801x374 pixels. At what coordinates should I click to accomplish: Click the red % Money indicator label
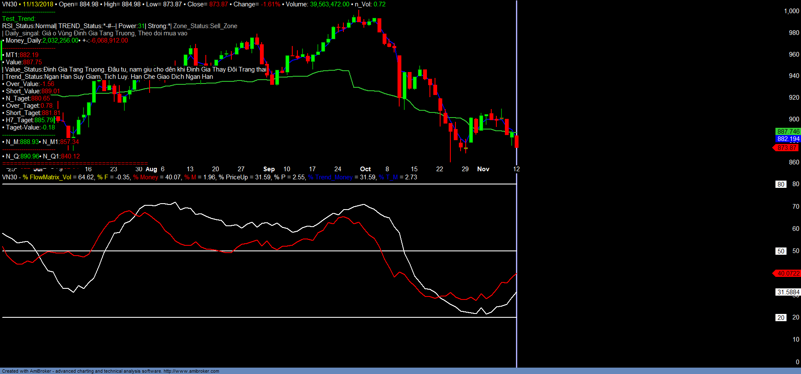(146, 177)
